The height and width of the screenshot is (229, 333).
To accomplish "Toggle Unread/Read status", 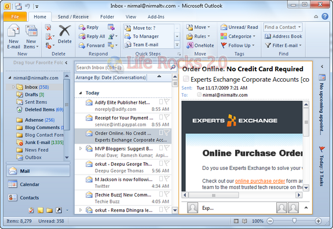I will (x=239, y=27).
